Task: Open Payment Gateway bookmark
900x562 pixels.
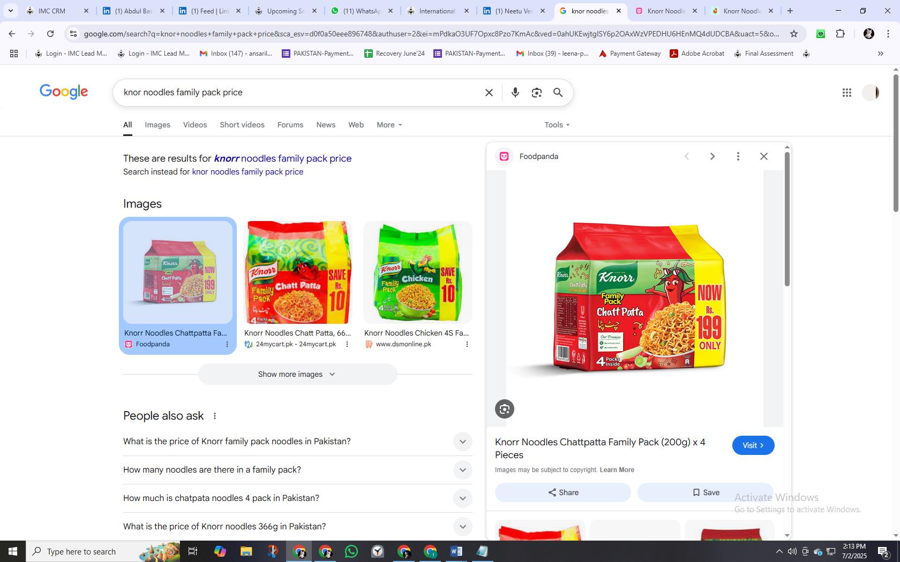Action: [x=630, y=54]
